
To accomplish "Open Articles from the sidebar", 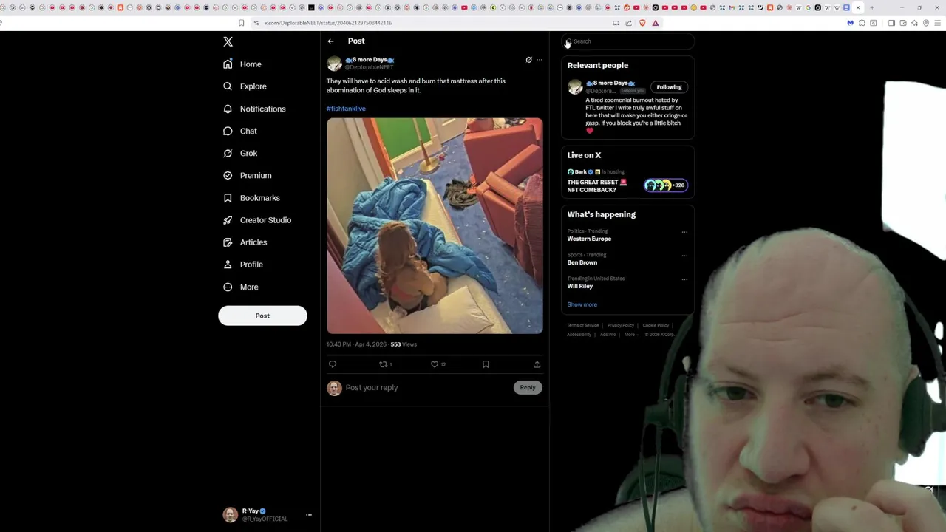I will (245, 242).
